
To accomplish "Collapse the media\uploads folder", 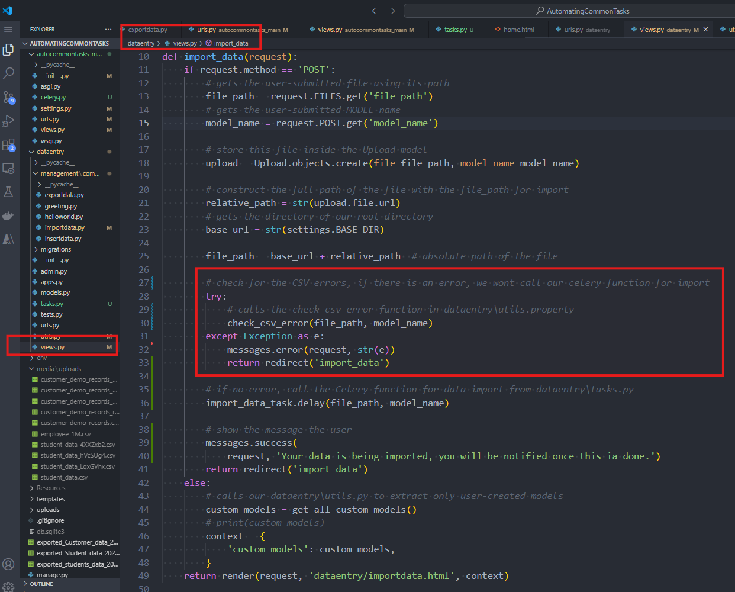I will (69, 369).
